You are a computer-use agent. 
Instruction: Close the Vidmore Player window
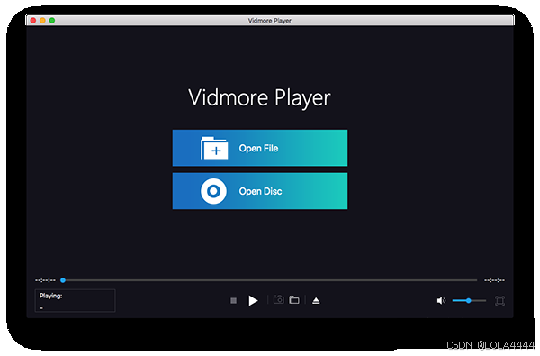click(x=33, y=21)
